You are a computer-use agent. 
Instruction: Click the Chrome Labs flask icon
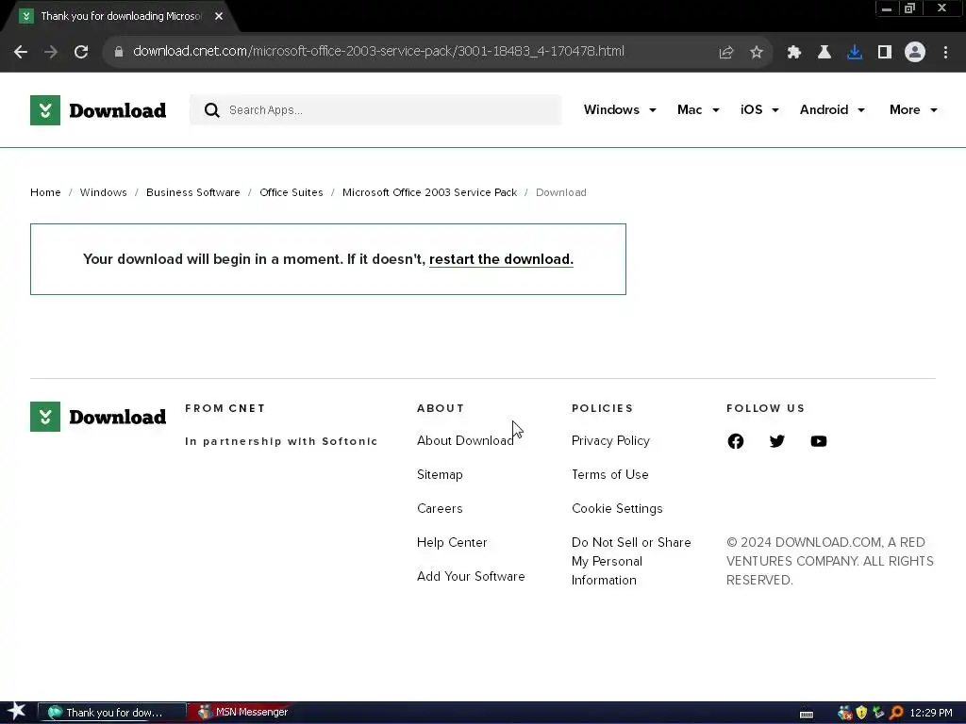(824, 52)
